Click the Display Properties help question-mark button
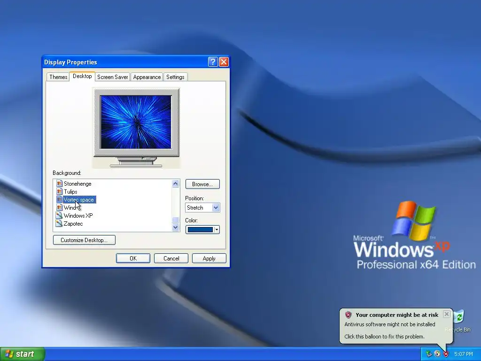The width and height of the screenshot is (481, 361). click(x=213, y=62)
